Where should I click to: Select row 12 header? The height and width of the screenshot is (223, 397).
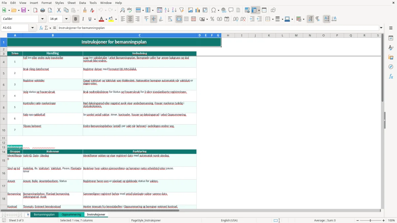point(4,143)
